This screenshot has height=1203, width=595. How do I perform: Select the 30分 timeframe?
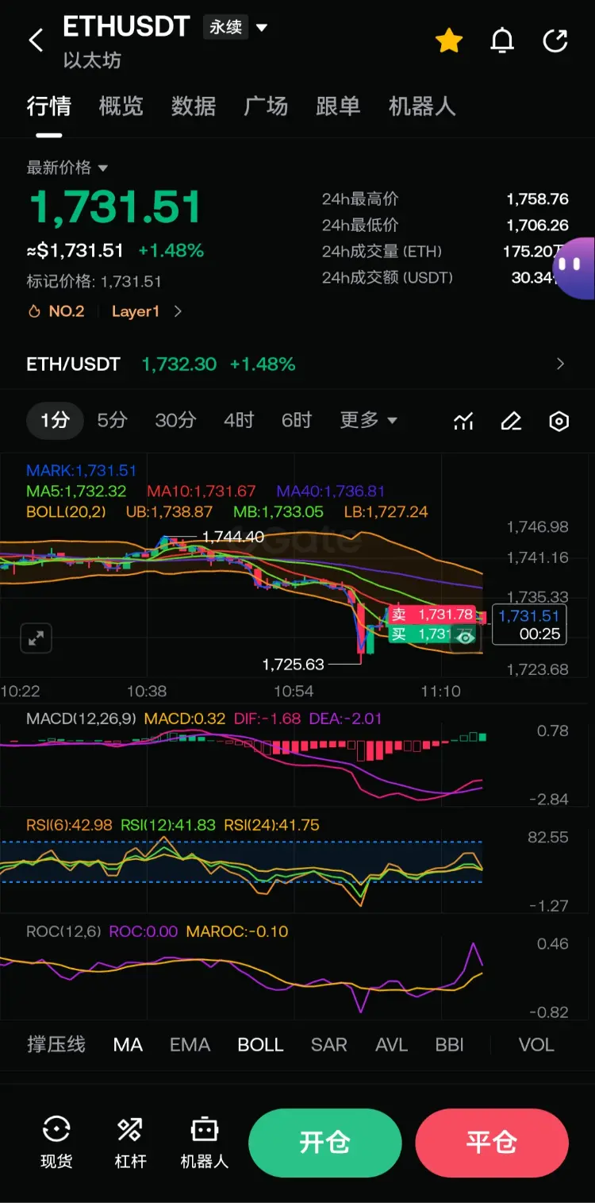[x=175, y=420]
